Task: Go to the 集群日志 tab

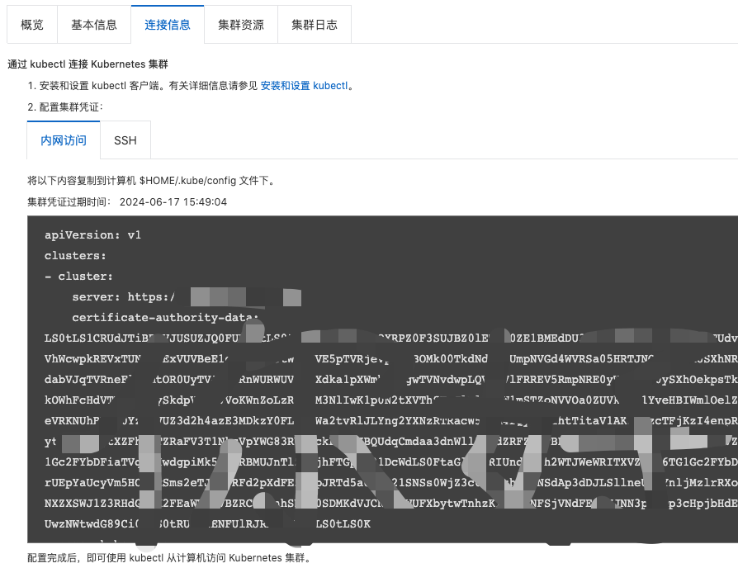Action: click(315, 25)
